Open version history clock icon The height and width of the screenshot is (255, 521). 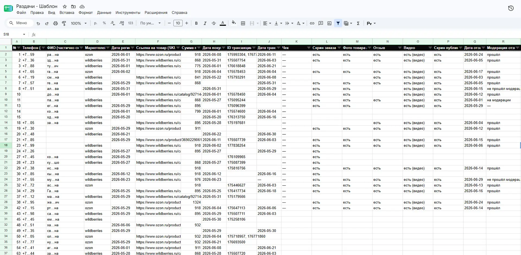[511, 8]
